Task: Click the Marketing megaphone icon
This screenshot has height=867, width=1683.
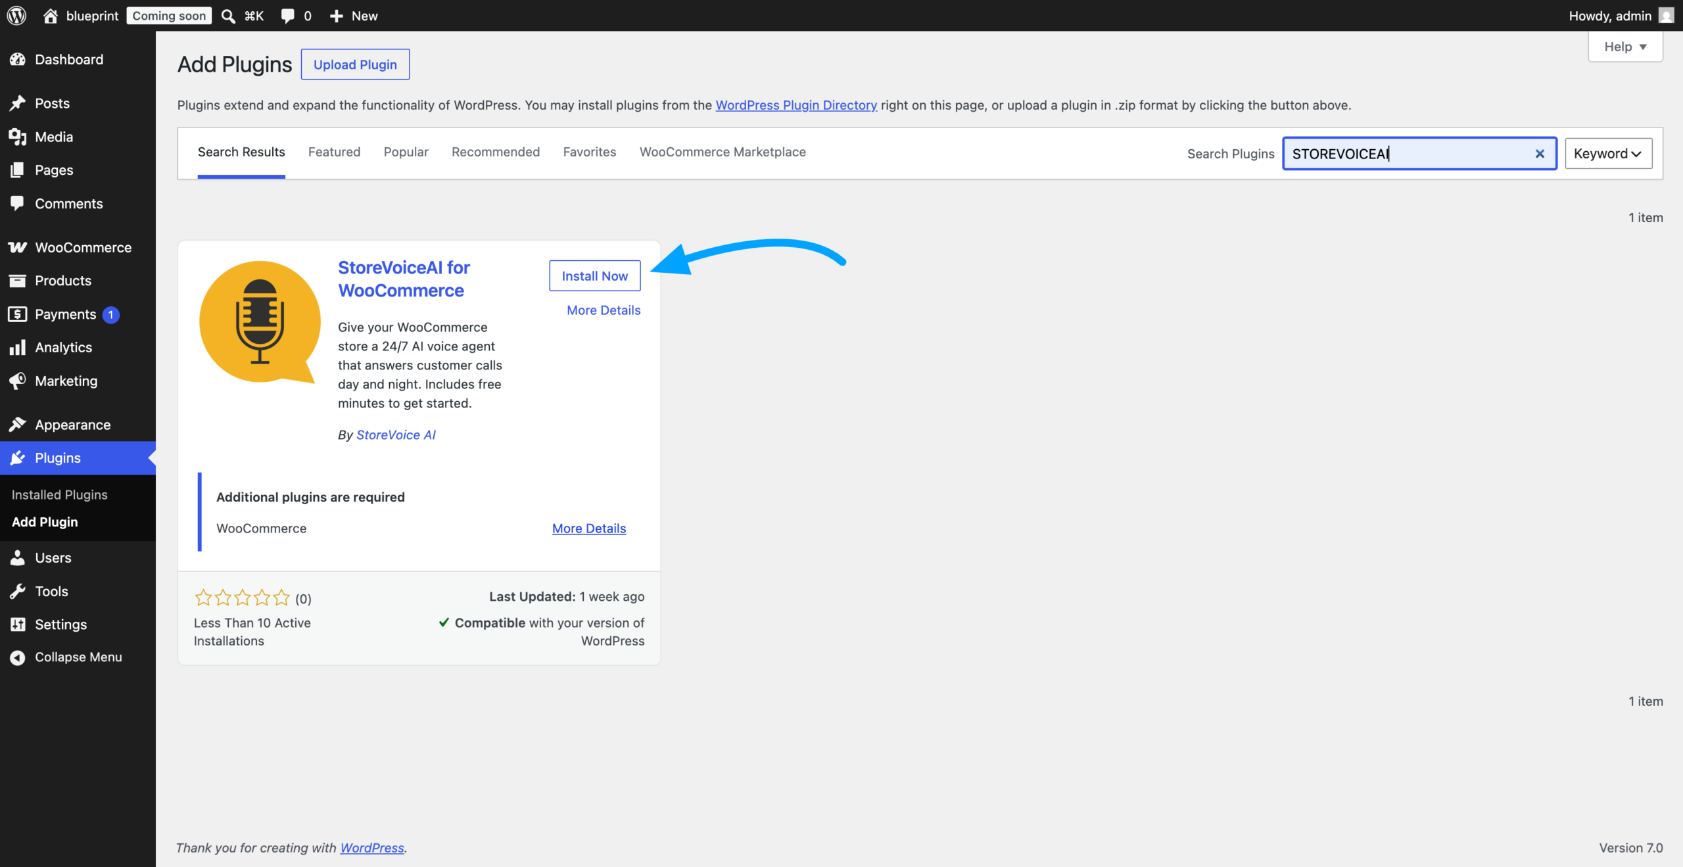Action: click(x=18, y=381)
